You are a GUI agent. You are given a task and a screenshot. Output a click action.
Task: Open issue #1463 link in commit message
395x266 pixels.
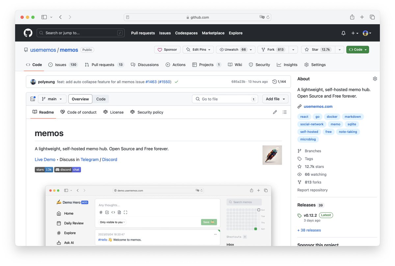pos(151,82)
